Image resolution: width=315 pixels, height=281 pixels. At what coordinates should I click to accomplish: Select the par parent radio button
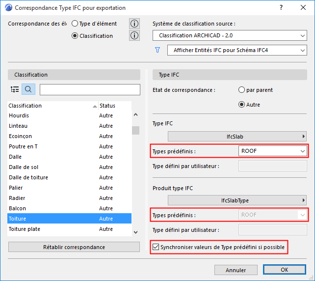[241, 90]
